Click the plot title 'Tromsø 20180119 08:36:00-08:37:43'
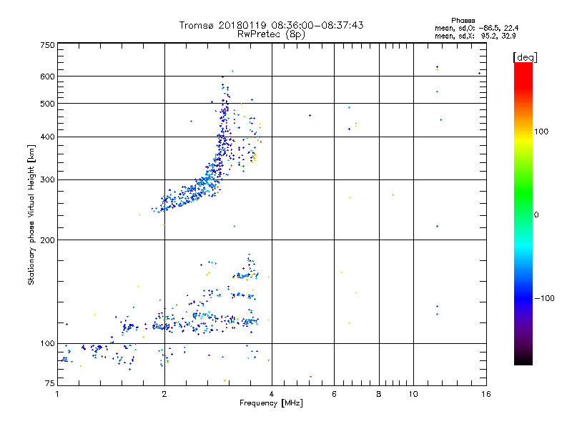Viewport: 572px width, 429px height. [x=271, y=25]
